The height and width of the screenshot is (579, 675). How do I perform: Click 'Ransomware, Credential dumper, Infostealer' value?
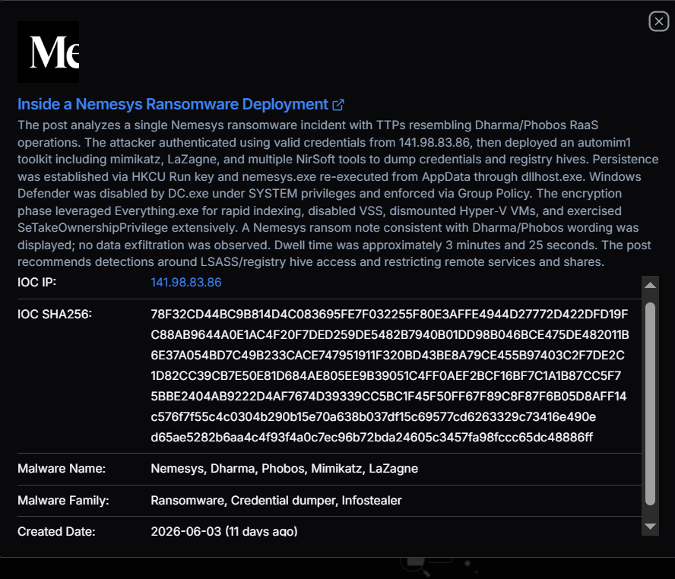click(276, 500)
